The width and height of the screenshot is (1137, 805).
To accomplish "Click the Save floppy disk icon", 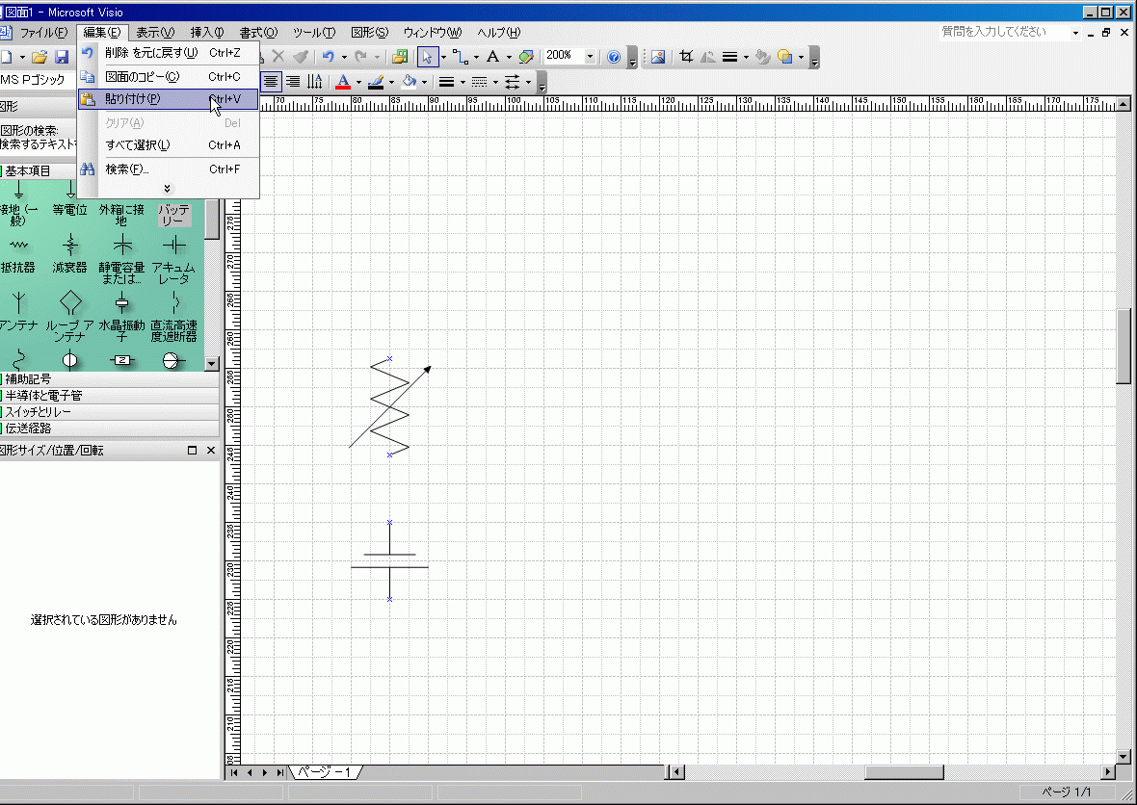I will [61, 58].
